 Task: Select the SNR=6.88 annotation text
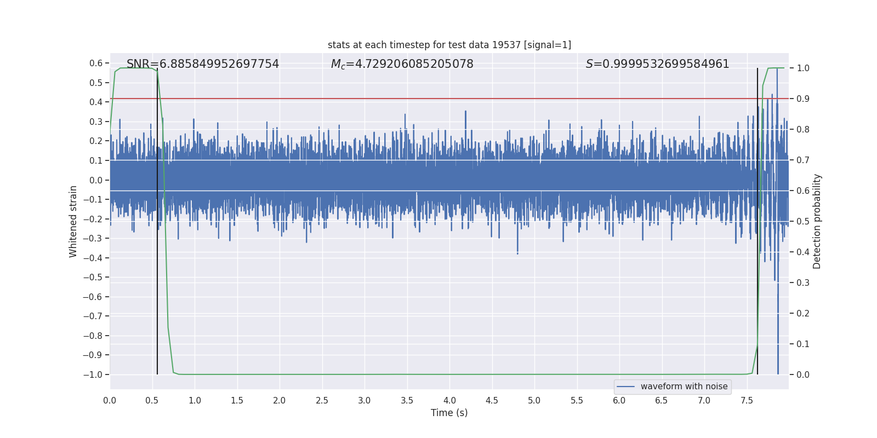pyautogui.click(x=203, y=64)
